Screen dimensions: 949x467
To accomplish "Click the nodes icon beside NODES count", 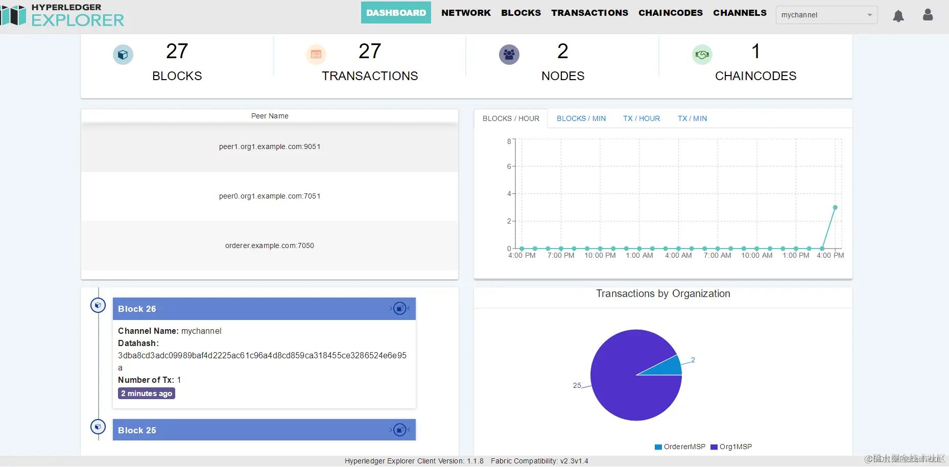I will (x=509, y=55).
